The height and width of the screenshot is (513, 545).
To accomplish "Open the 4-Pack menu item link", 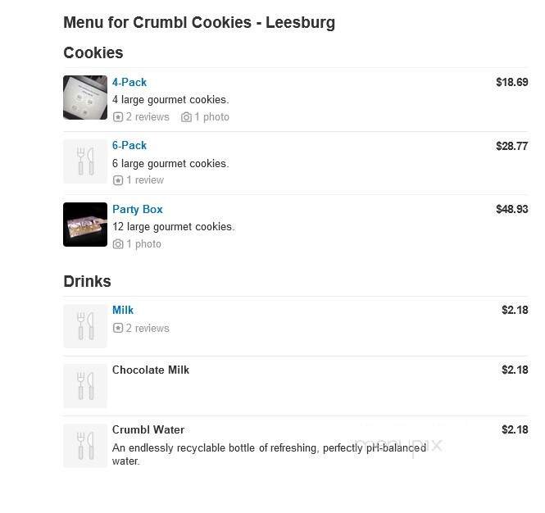I will coord(129,82).
